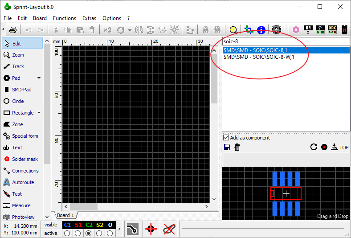Switch to the Board 1 tab
The width and height of the screenshot is (351, 238).
(65, 215)
